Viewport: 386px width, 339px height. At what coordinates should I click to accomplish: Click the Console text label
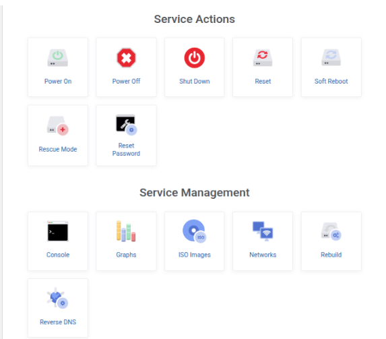pos(58,255)
